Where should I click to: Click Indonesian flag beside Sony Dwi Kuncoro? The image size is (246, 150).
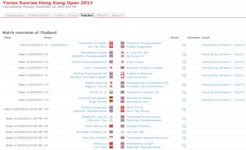[111, 138]
